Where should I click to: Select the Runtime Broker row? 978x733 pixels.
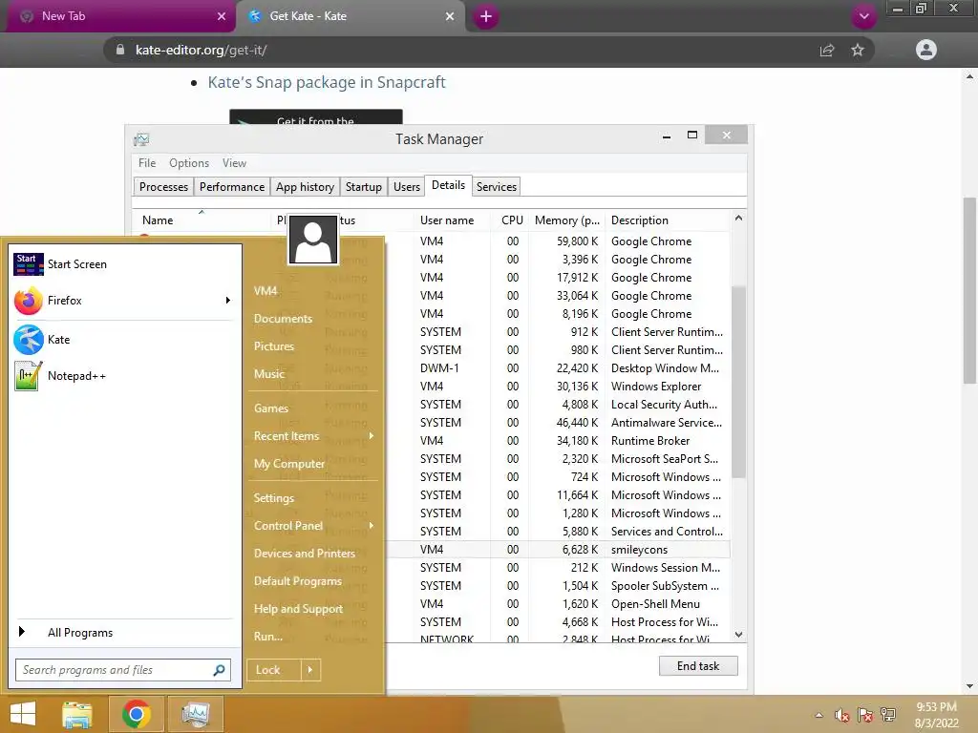point(558,441)
